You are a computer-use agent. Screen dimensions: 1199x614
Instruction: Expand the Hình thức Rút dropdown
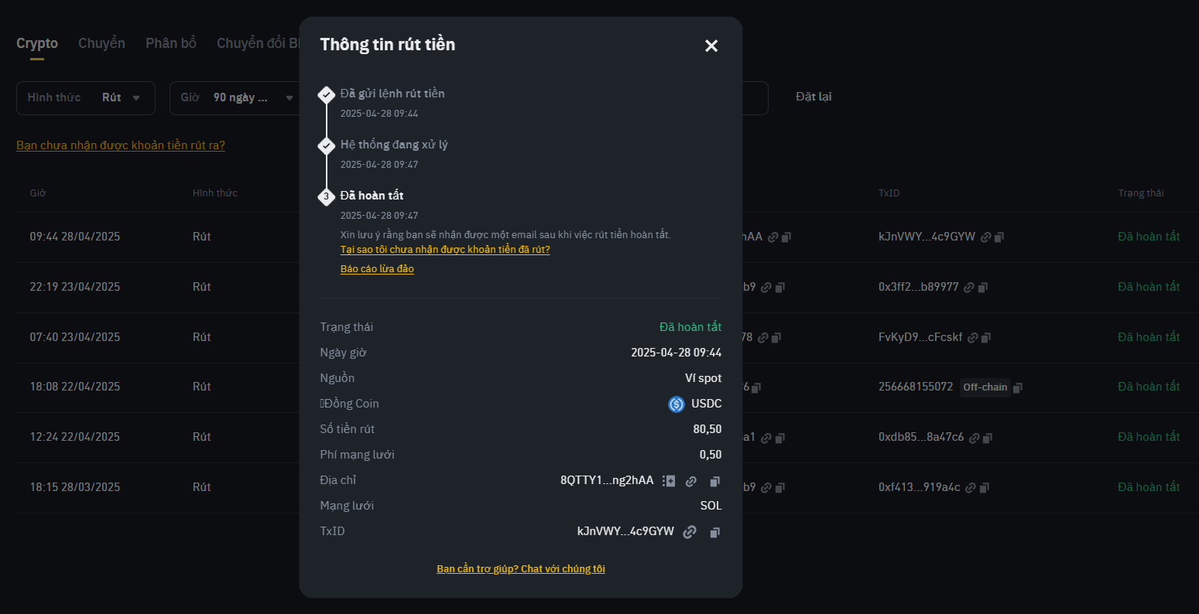[x=86, y=98]
